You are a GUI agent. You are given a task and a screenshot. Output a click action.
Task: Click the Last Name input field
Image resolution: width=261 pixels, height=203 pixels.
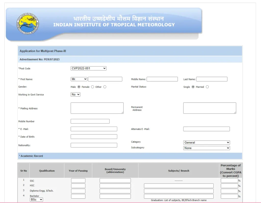coord(212,79)
